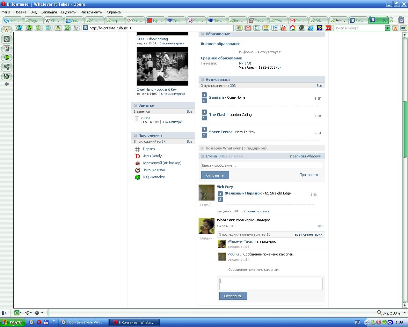The image size is (408, 327).
Task: Open the YouTube bookmark icon in toolbar
Action: 283,28
